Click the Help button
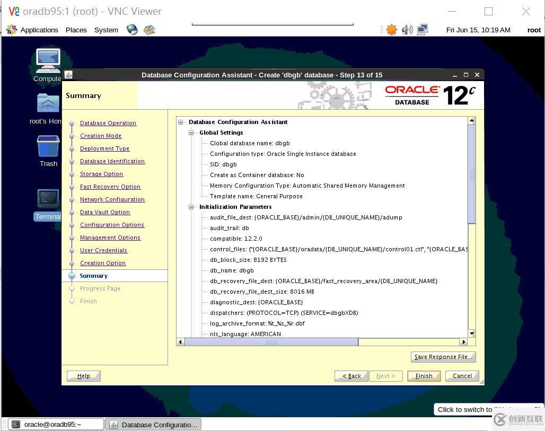 pyautogui.click(x=83, y=376)
